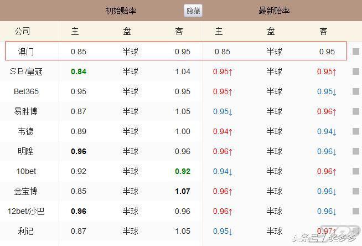Tick the checkbox in the 韦德 row
The width and height of the screenshot is (362, 246).
(356, 131)
